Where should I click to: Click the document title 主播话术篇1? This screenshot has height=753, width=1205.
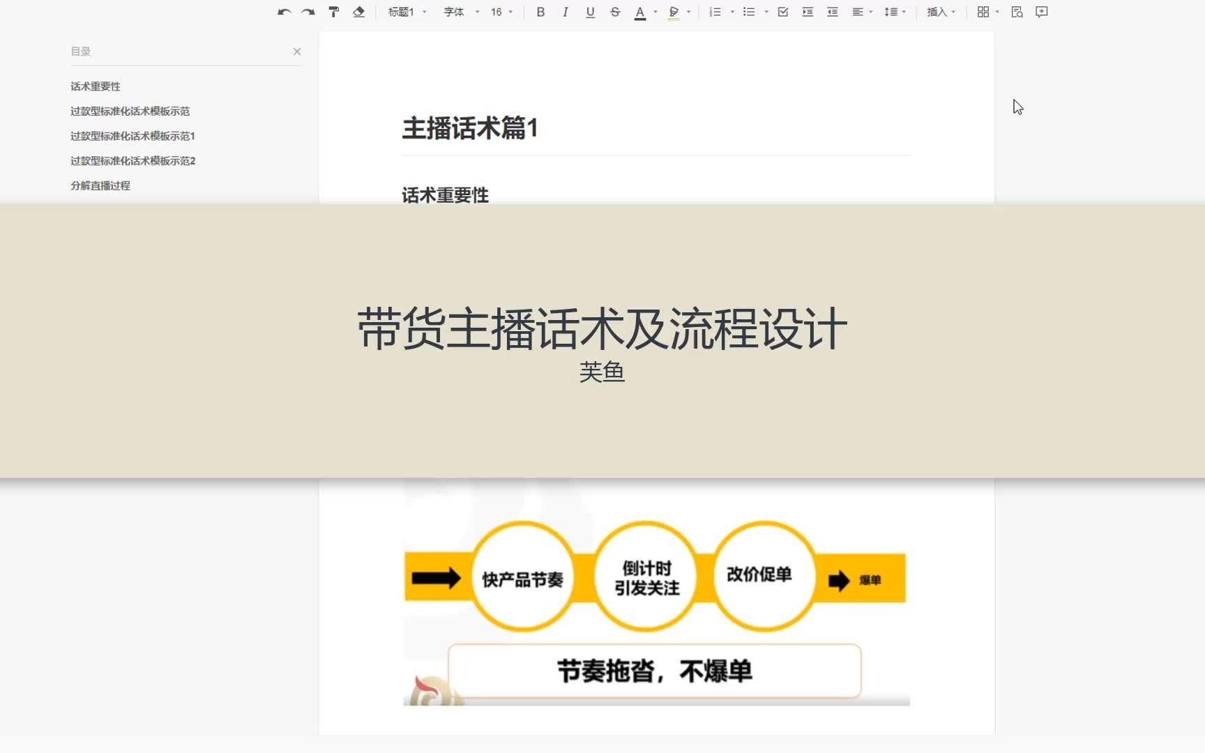pyautogui.click(x=470, y=128)
